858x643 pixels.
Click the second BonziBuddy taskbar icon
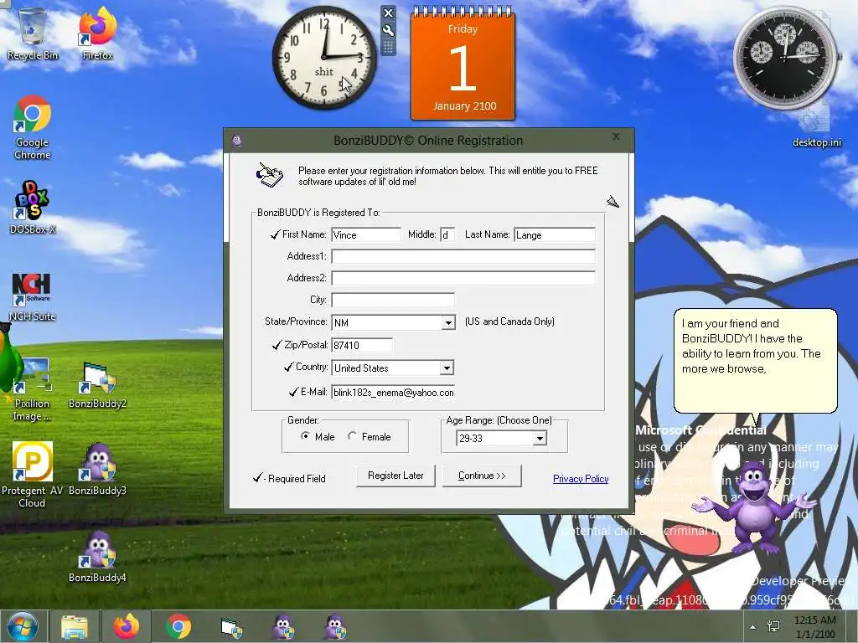[x=334, y=626]
